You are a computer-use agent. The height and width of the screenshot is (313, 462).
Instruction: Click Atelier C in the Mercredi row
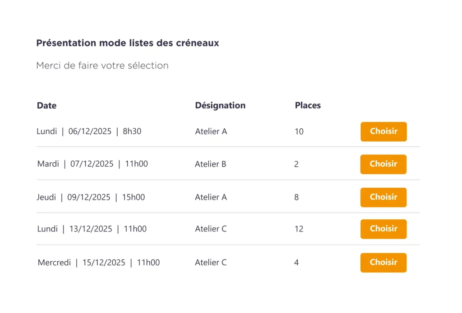pos(211,263)
